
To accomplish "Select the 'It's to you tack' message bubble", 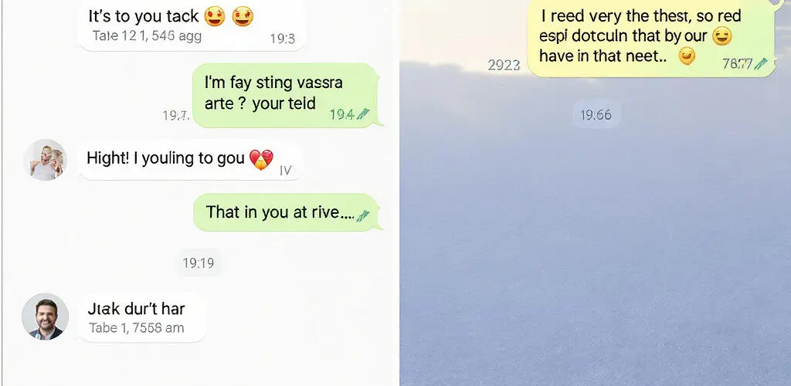I will click(192, 24).
